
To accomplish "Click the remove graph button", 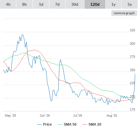I will tap(124, 13).
